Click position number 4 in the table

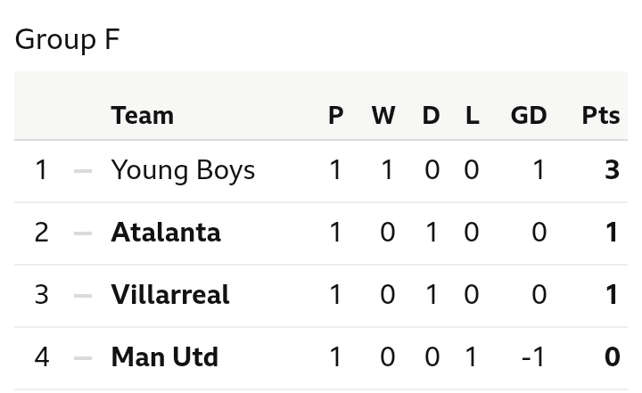pyautogui.click(x=42, y=357)
